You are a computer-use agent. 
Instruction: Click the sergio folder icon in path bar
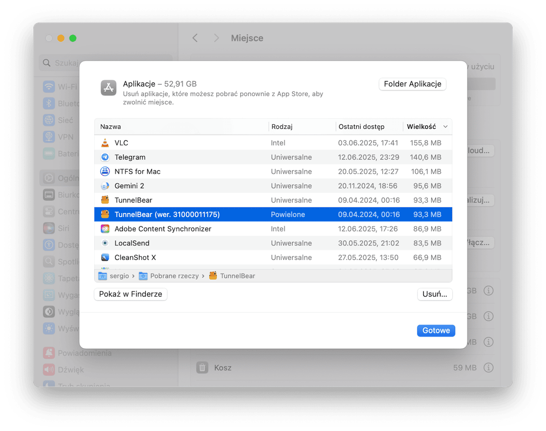tap(102, 276)
